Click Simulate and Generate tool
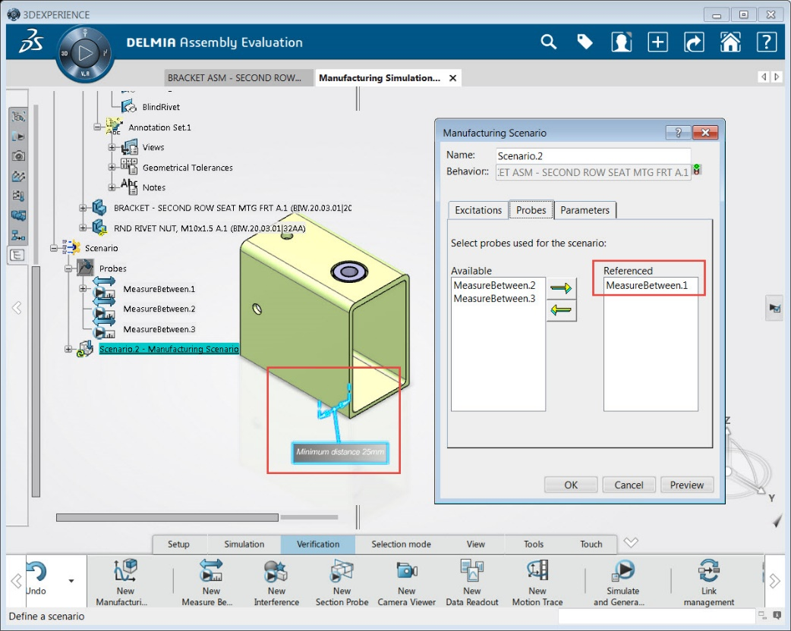Viewport: 791px width, 631px height. (622, 581)
